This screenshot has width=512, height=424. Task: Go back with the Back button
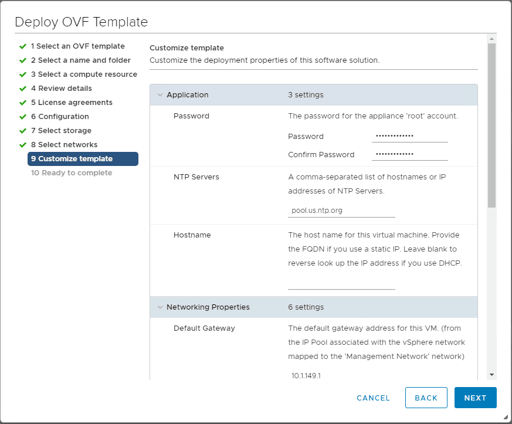tap(426, 398)
